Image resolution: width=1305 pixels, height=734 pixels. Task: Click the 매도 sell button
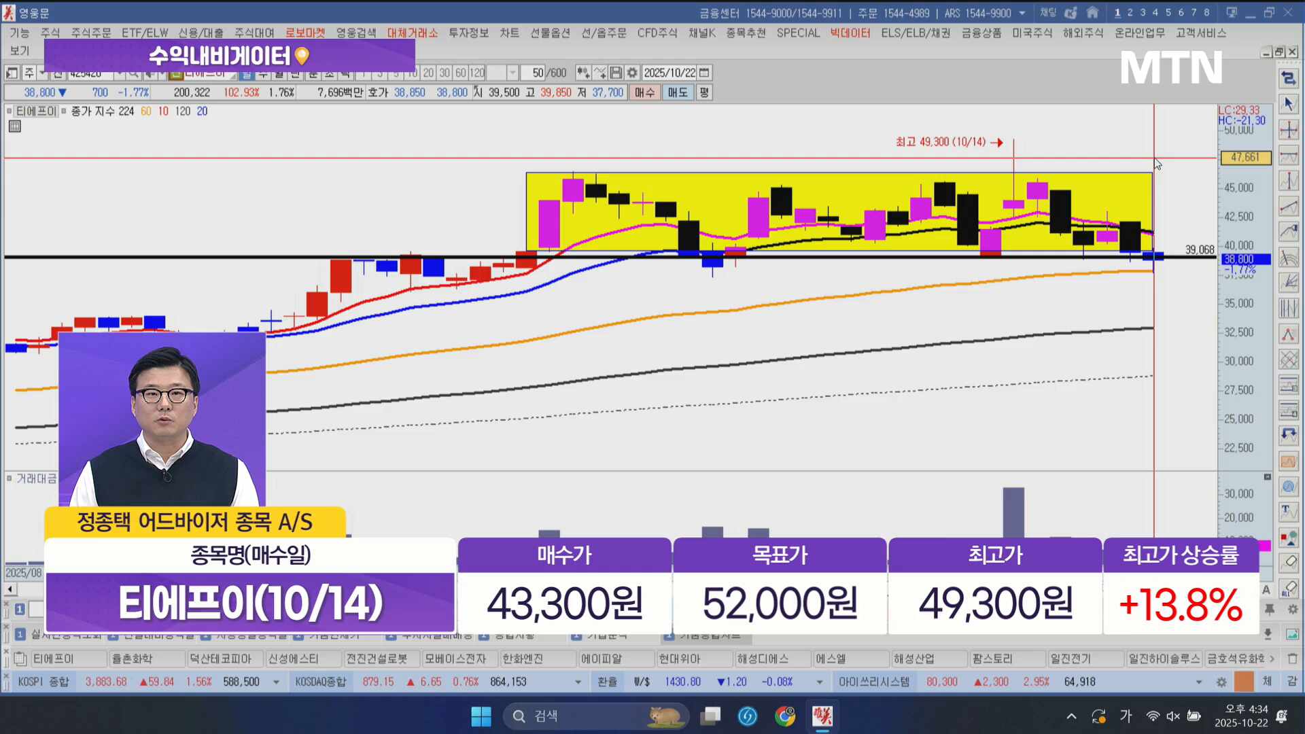click(677, 92)
